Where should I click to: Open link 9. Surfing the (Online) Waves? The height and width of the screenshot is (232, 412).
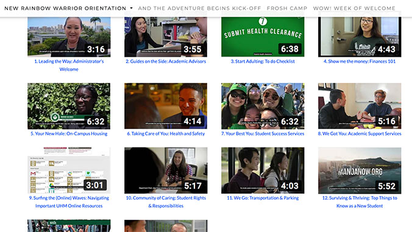click(x=69, y=202)
